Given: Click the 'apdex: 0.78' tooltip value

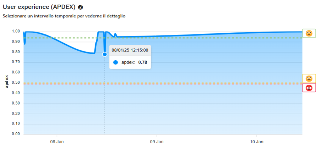Looking at the screenshot, I should click(x=134, y=62).
